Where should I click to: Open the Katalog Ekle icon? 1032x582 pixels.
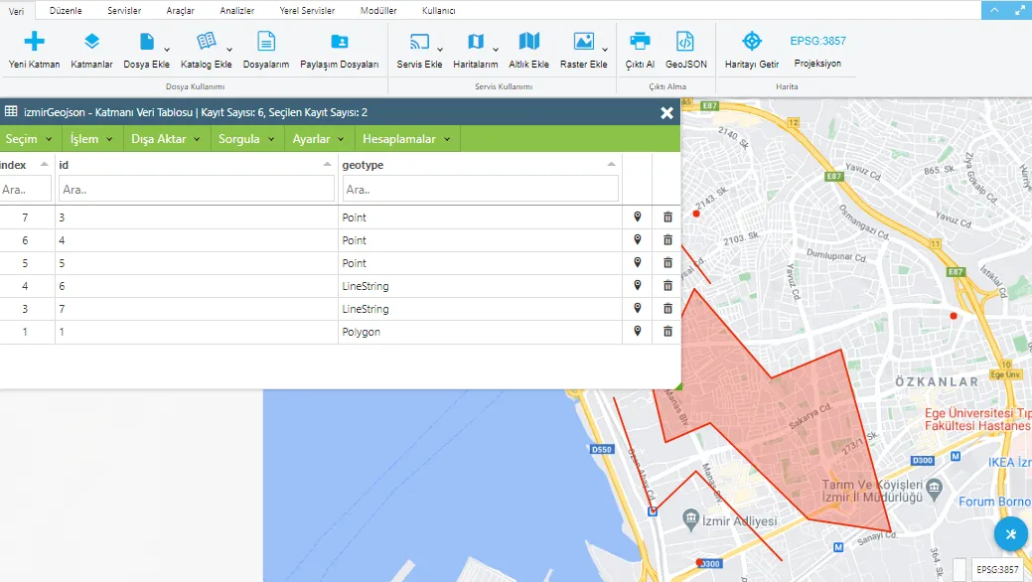(206, 42)
